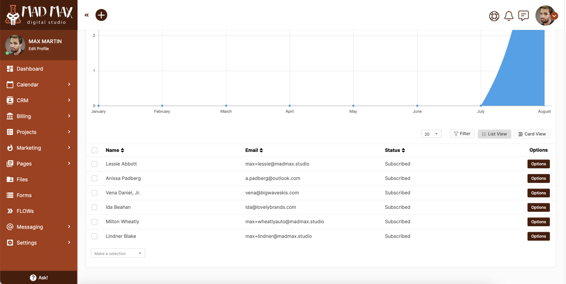The width and height of the screenshot is (566, 284).
Task: Click the plus icon to create new item
Action: pyautogui.click(x=101, y=15)
